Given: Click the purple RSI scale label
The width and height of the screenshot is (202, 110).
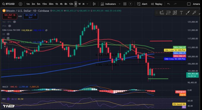Looking at the screenshot, I should pyautogui.click(x=184, y=107).
